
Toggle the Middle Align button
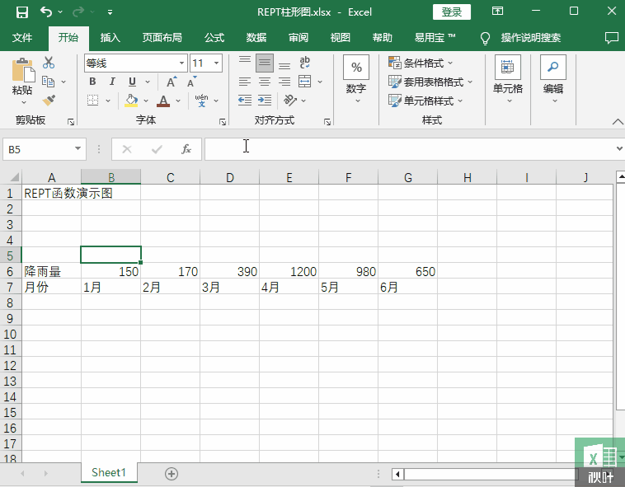point(265,63)
